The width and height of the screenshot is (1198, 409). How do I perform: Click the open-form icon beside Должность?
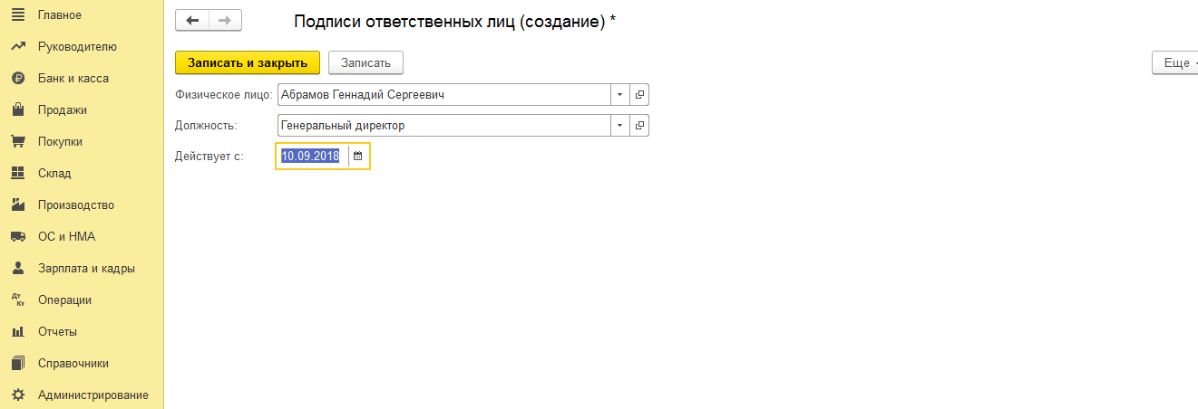pos(639,126)
